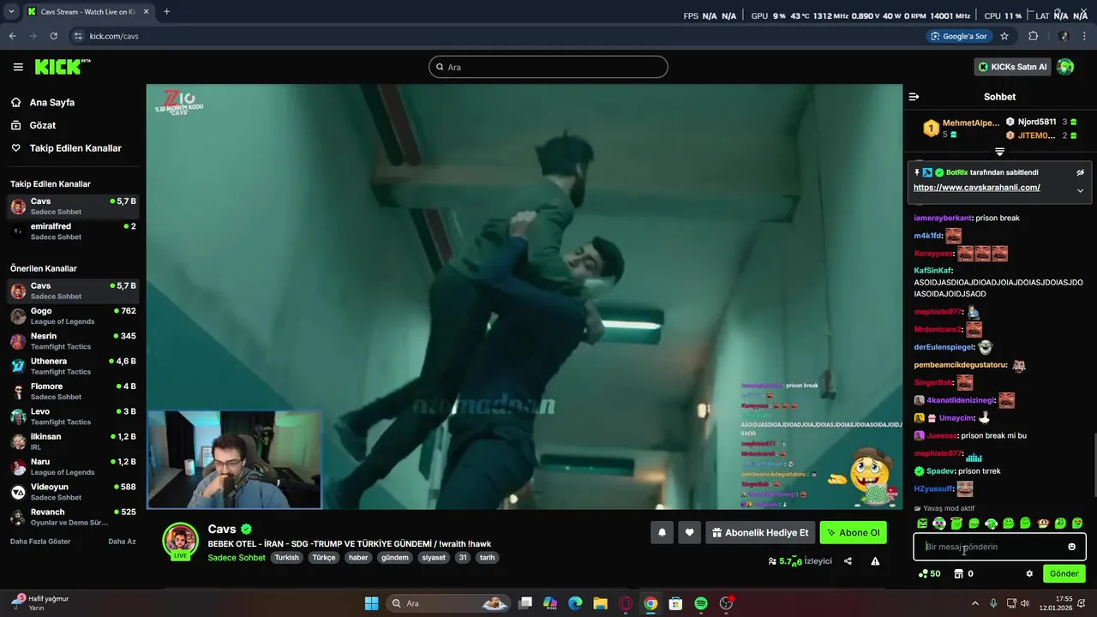Click the heart follow button
The width and height of the screenshot is (1097, 617).
689,533
